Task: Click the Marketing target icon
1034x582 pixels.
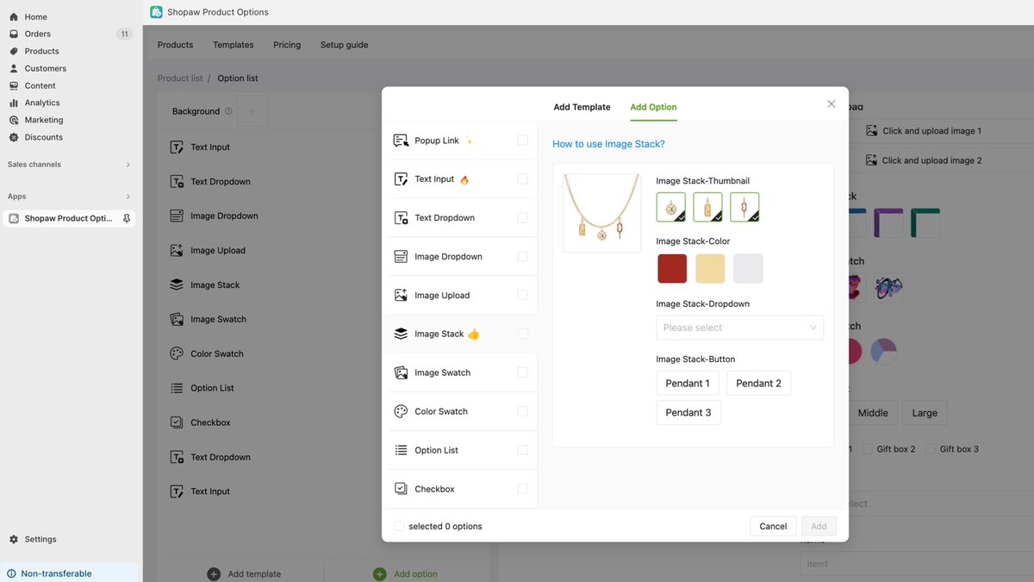Action: [x=14, y=120]
